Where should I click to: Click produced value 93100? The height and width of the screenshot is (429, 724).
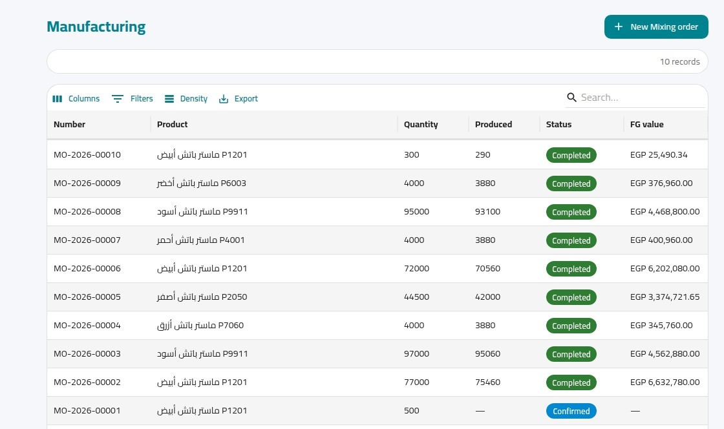pyautogui.click(x=487, y=212)
